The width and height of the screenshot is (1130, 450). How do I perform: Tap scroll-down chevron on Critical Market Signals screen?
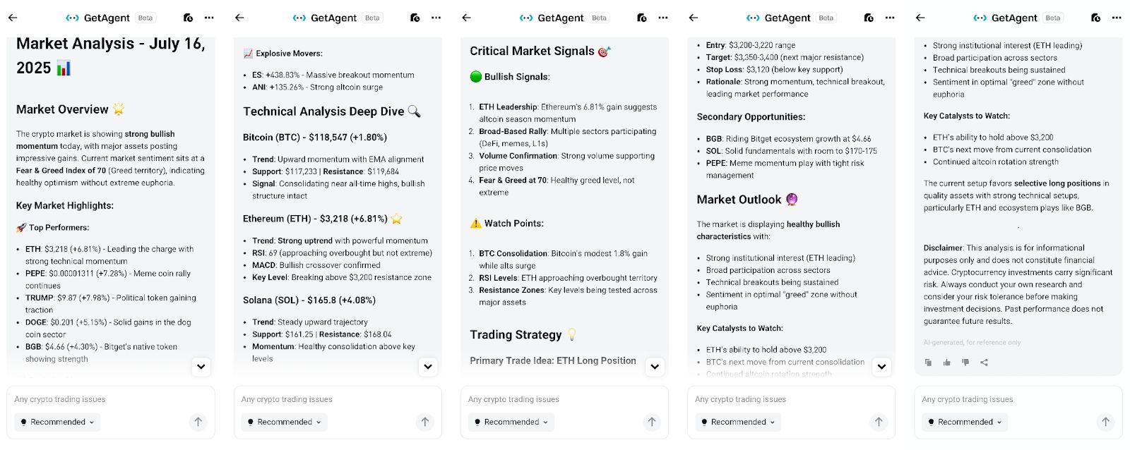coord(655,366)
